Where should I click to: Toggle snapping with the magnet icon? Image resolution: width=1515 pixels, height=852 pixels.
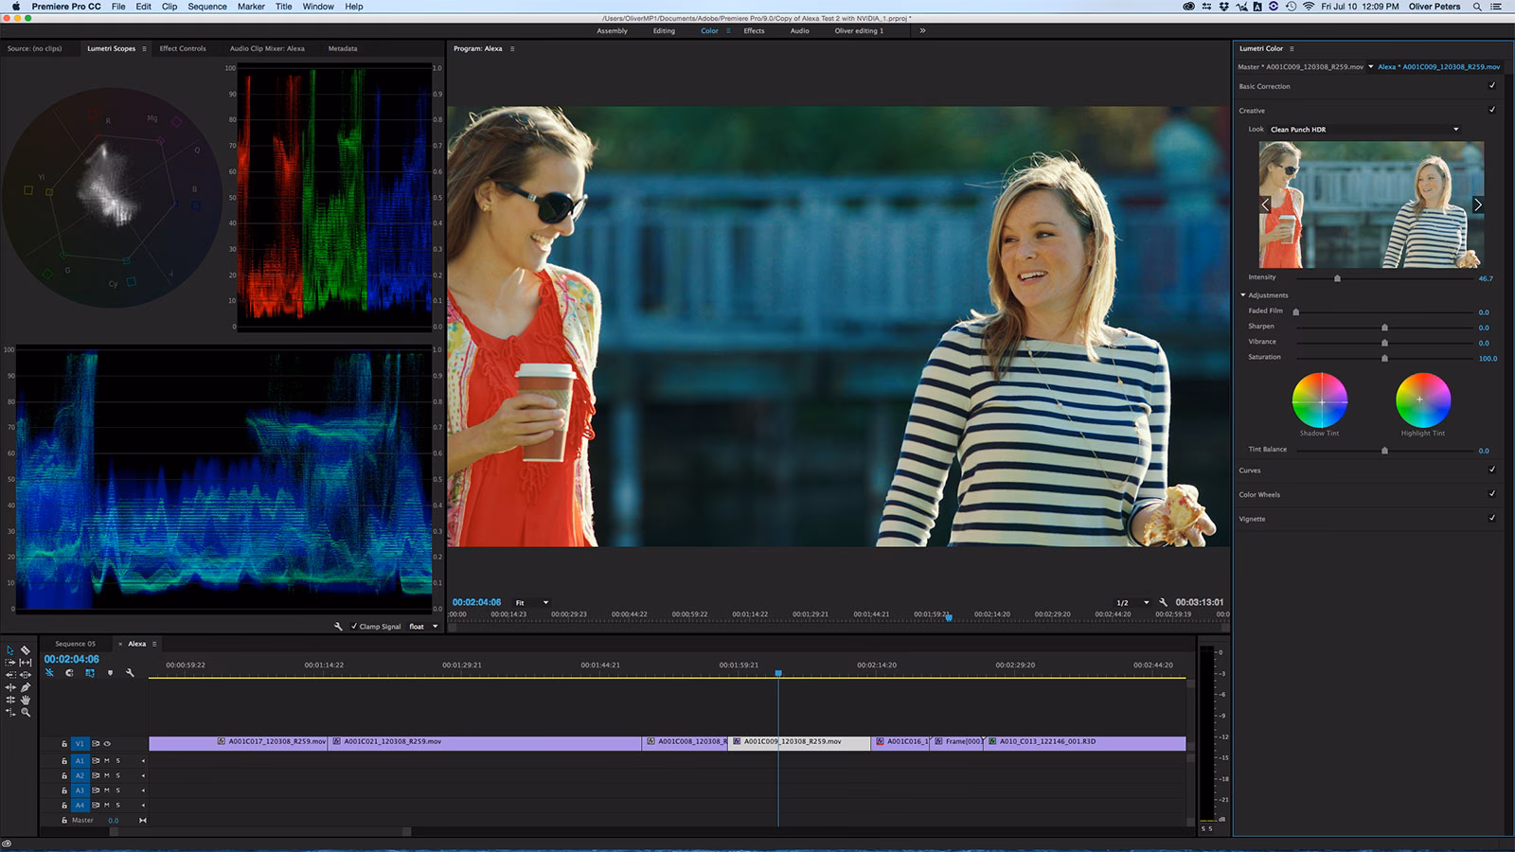coord(68,672)
